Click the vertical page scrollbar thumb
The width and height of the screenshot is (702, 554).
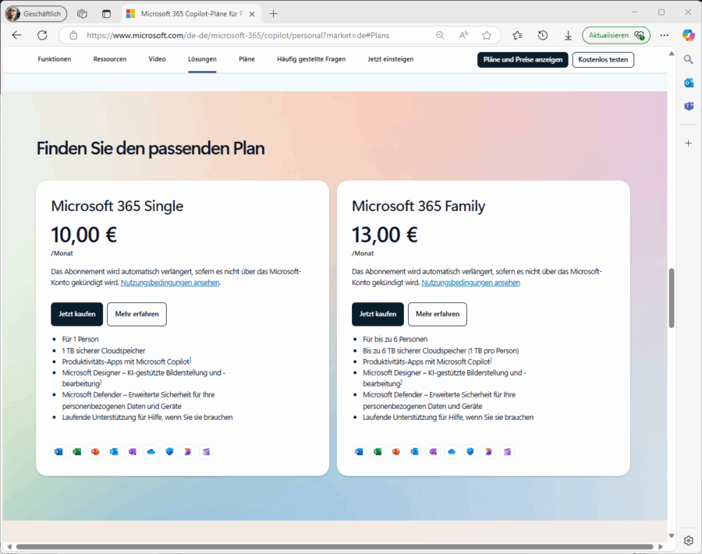671,298
